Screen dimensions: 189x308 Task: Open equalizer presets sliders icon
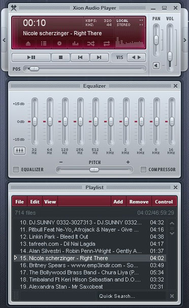coord(20,150)
